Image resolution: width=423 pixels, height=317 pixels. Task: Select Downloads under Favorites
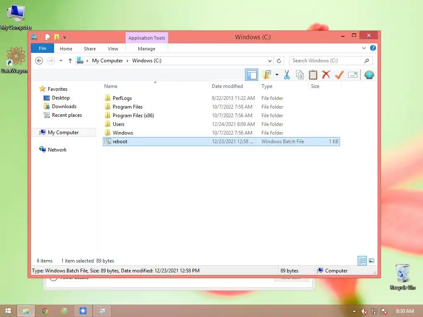pos(64,106)
